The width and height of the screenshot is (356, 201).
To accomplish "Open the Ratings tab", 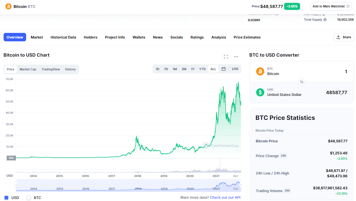I will [x=197, y=37].
